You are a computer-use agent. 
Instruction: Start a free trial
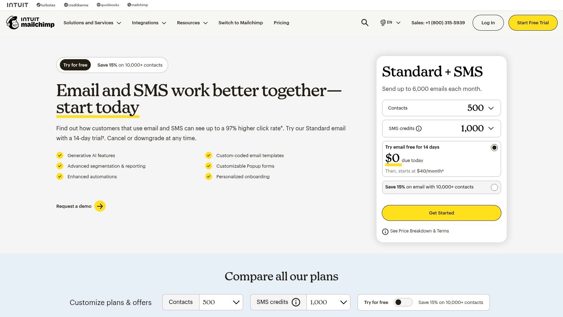533,23
